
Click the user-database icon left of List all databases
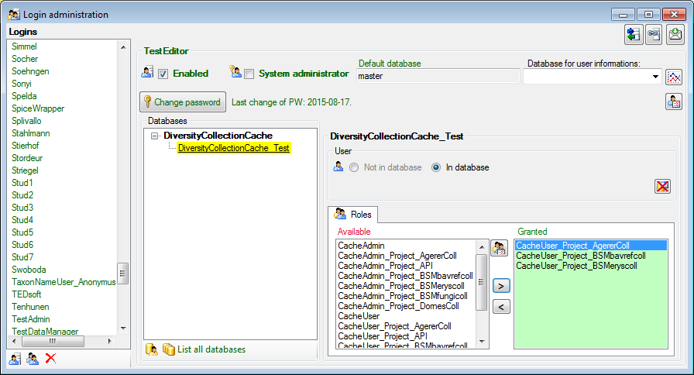click(x=151, y=349)
